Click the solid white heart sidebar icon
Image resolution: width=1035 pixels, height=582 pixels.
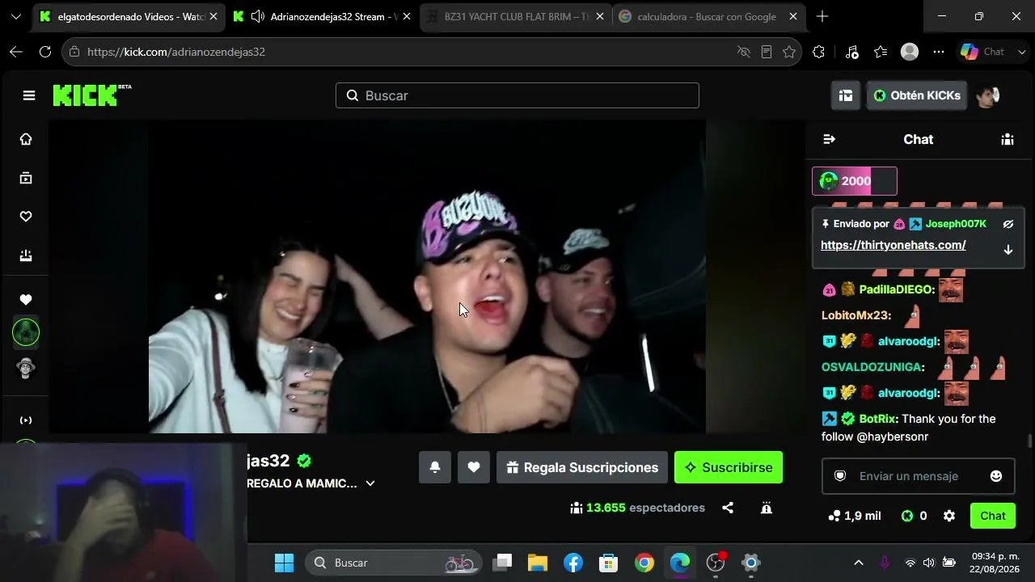[26, 300]
